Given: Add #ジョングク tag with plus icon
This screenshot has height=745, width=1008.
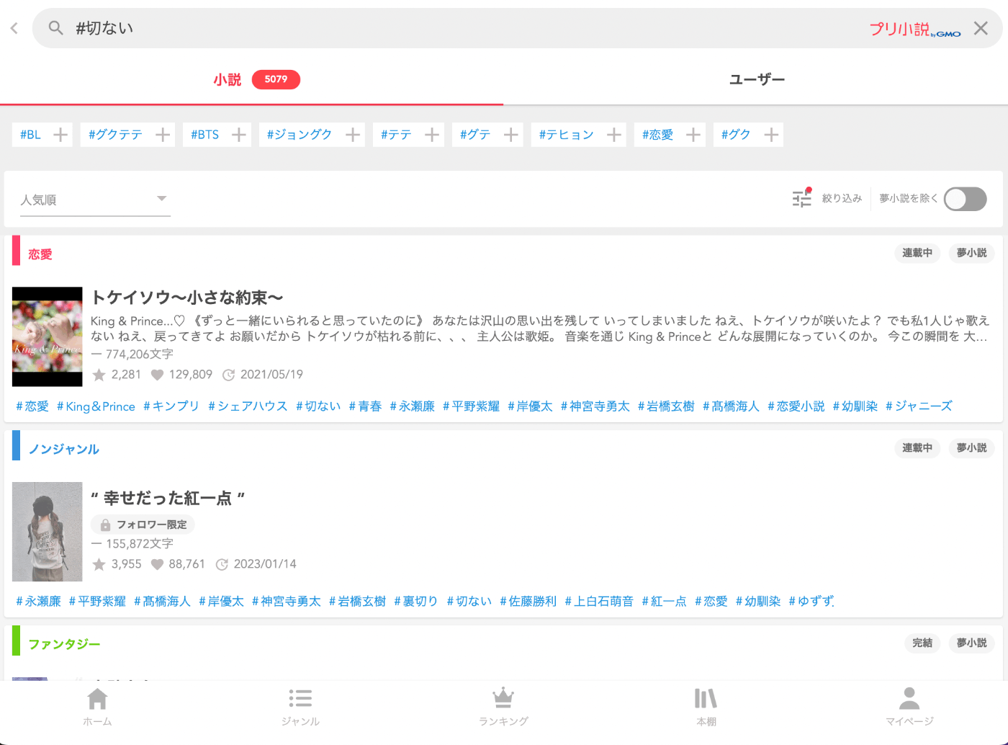Looking at the screenshot, I should tap(353, 135).
